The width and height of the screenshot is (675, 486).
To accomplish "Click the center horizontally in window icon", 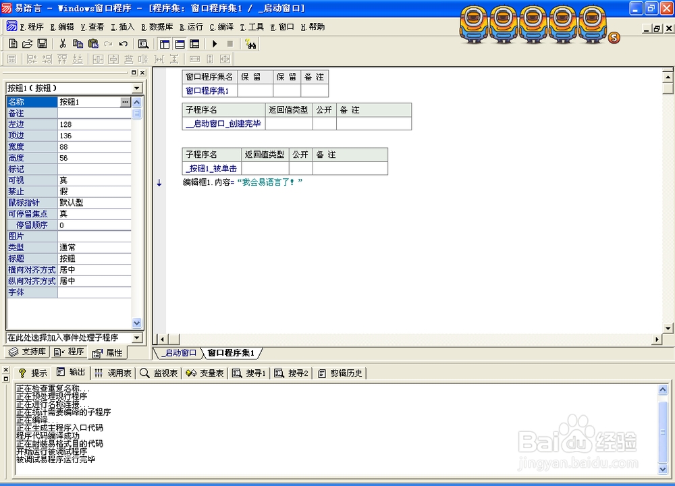I will click(x=98, y=59).
